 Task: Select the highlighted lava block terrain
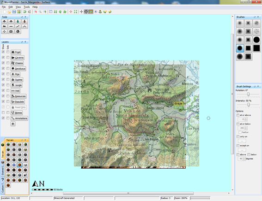[x=19, y=165]
